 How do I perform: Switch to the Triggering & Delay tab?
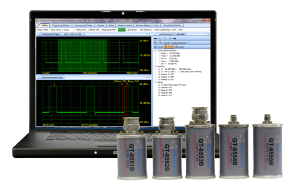pos(61,25)
